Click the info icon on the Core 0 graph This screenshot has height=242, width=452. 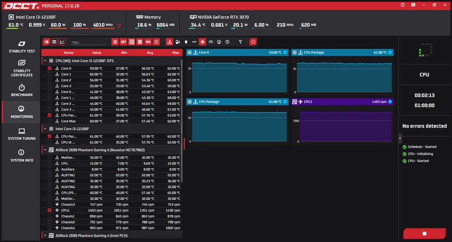pos(285,52)
